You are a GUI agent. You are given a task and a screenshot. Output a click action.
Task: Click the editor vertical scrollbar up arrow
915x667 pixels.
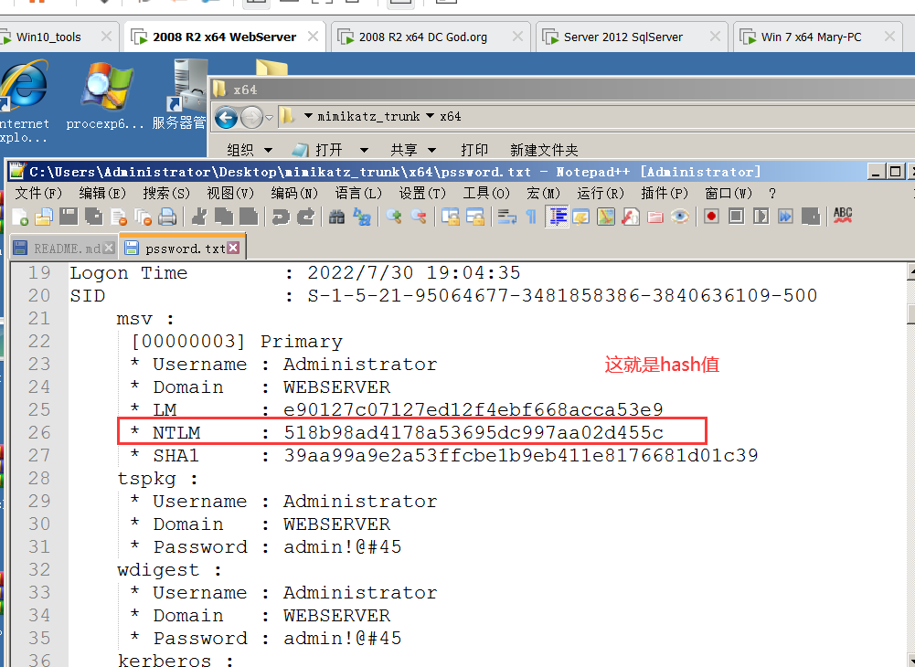coord(910,271)
